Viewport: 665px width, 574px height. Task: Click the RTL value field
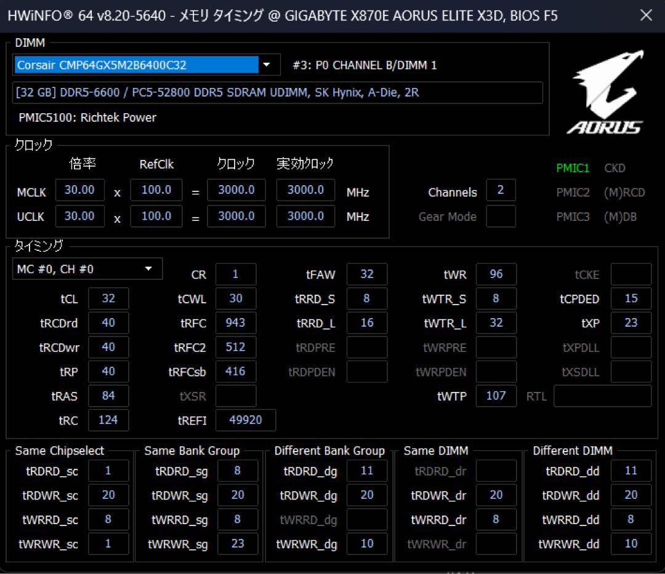point(602,396)
